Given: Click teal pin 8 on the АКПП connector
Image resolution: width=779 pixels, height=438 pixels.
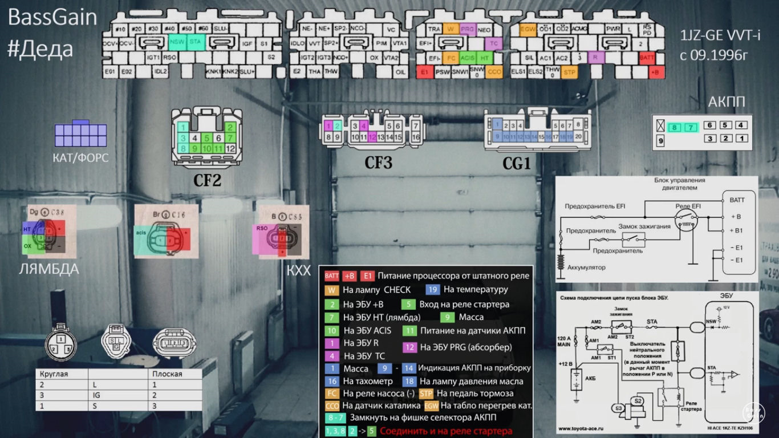Looking at the screenshot, I should click(675, 127).
